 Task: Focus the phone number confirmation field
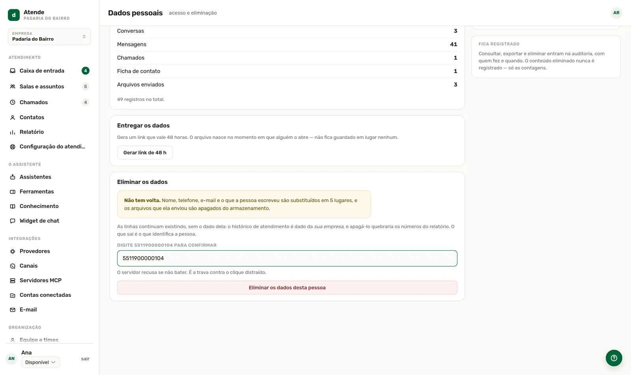click(x=287, y=258)
